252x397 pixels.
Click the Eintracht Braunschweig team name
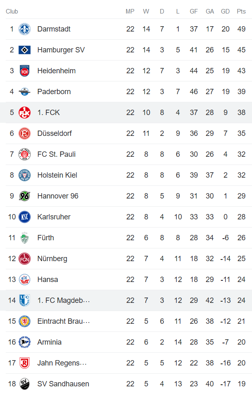[x=63, y=321]
